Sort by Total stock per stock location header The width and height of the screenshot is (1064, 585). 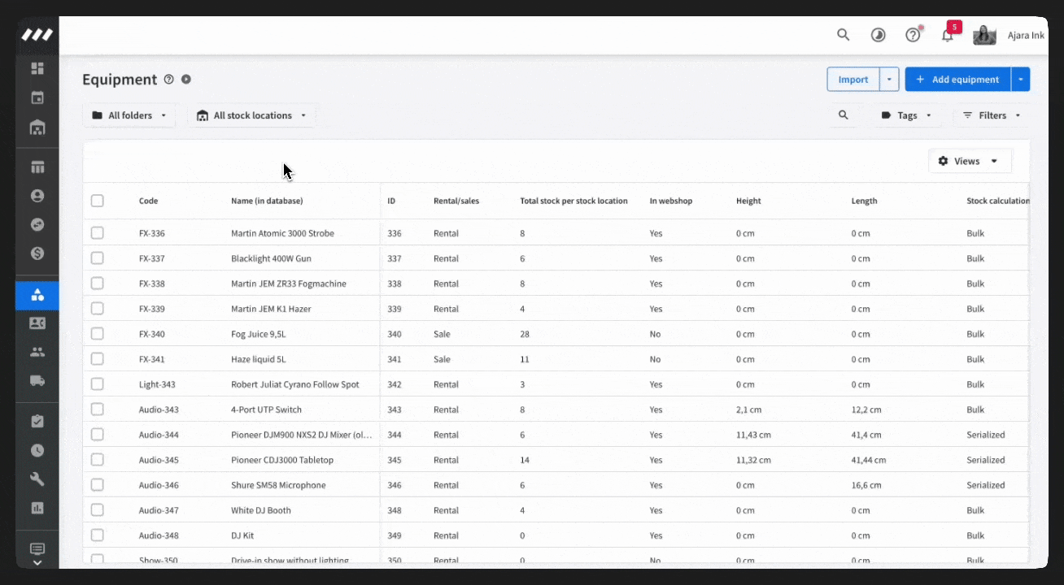tap(573, 201)
